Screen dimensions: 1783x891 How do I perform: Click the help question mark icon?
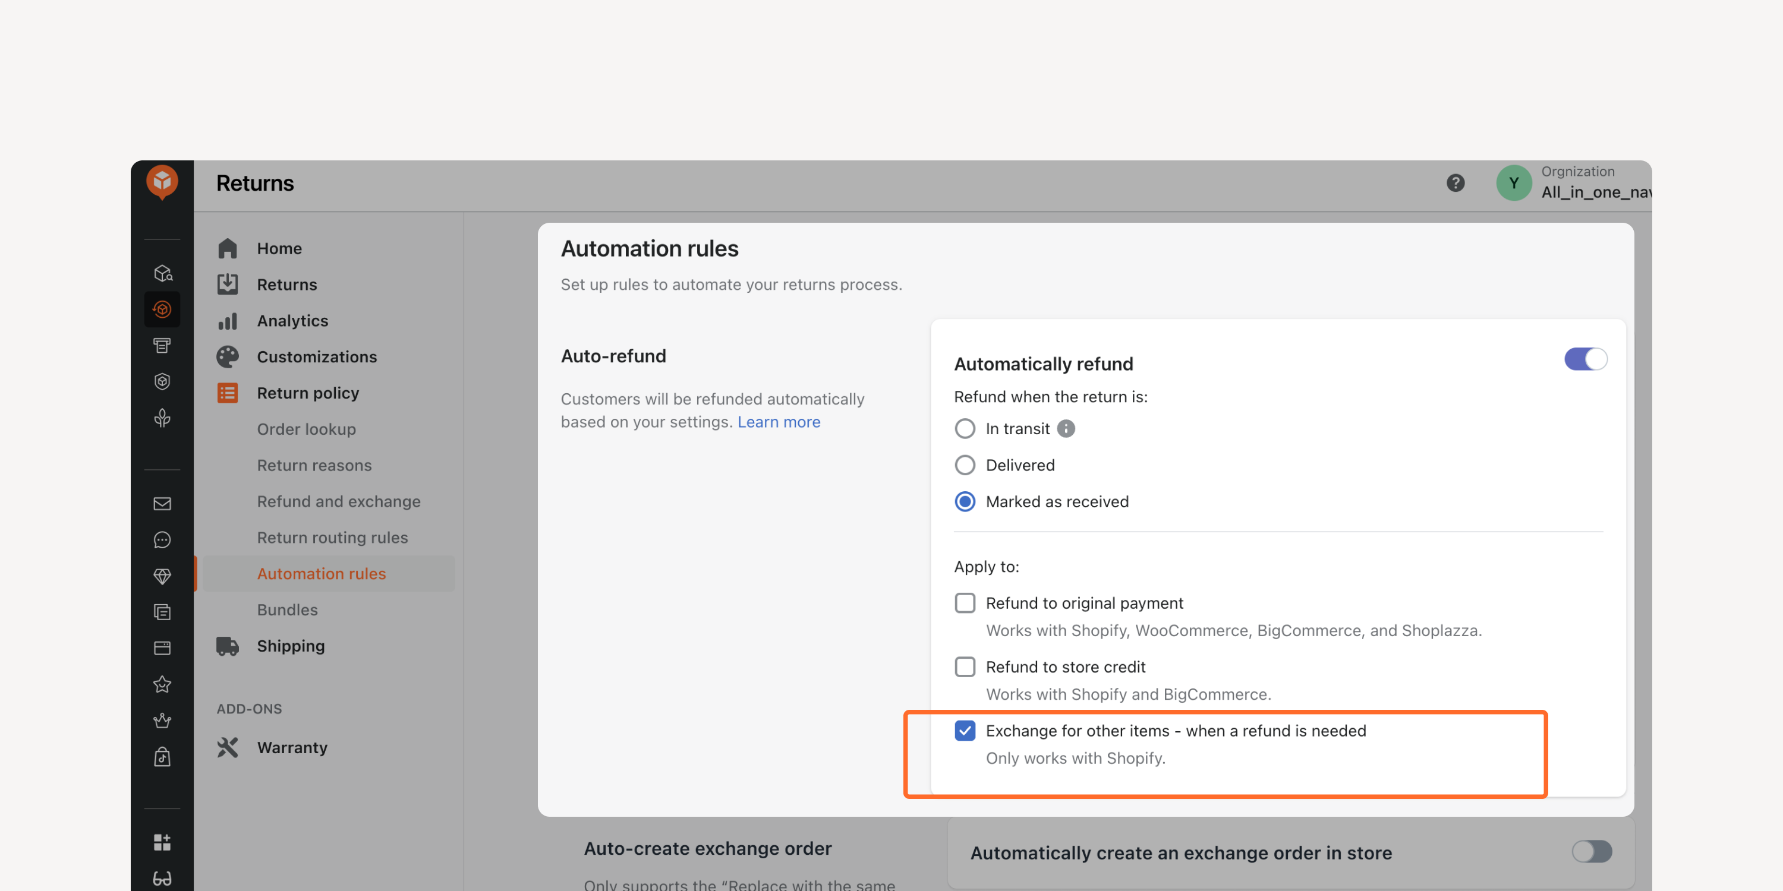(1455, 182)
